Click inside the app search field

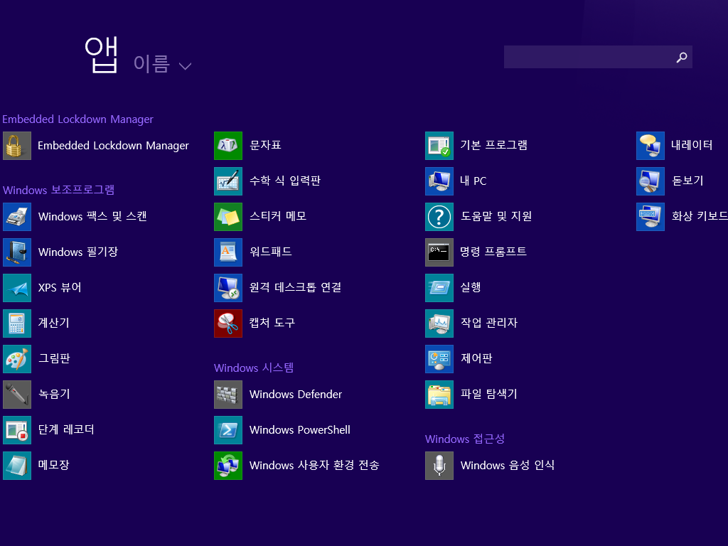(x=588, y=57)
